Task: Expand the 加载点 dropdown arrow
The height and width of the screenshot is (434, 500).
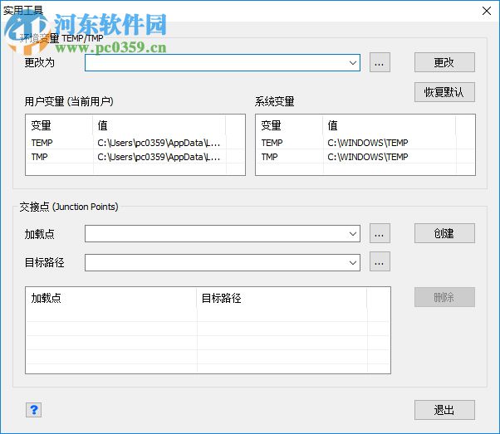Action: (x=353, y=234)
